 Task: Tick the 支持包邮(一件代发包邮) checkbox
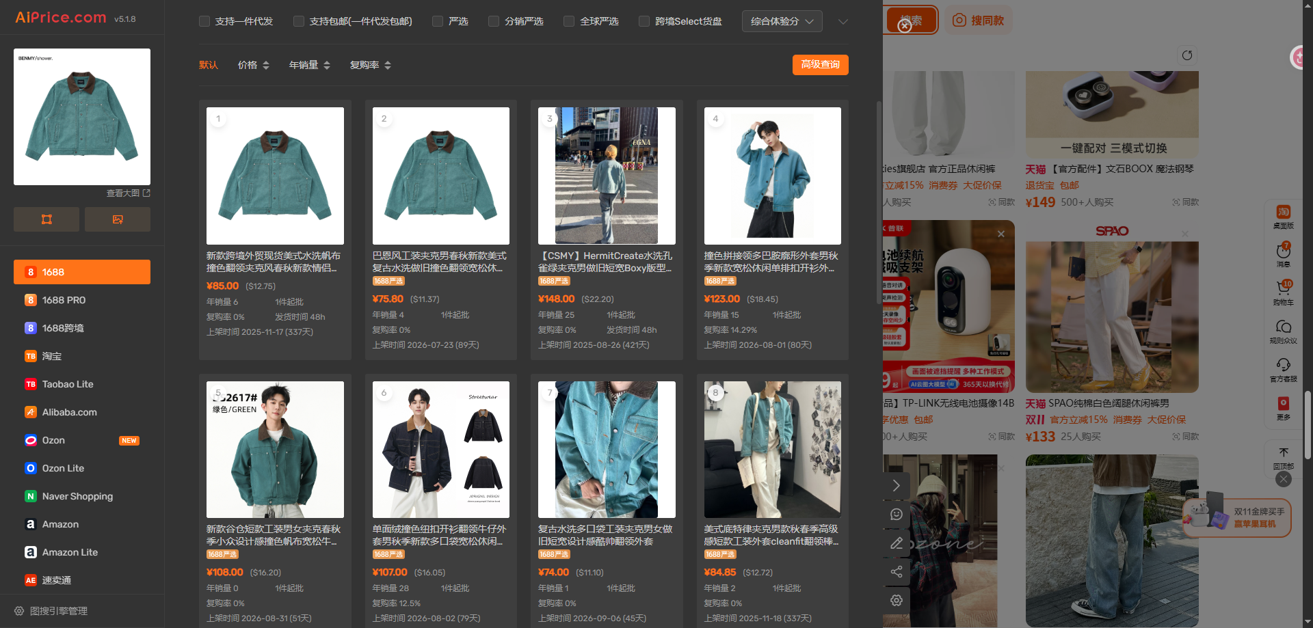click(299, 21)
